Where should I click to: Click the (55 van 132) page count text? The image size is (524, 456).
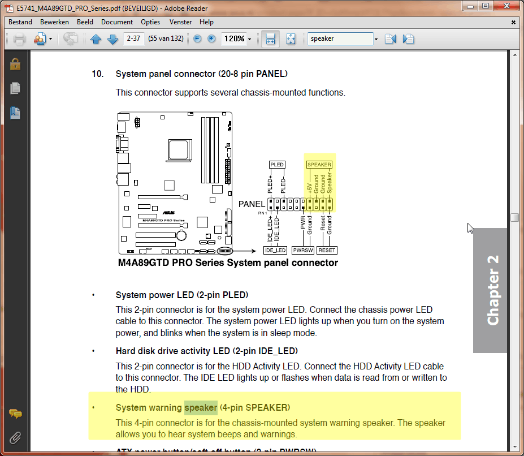point(166,38)
